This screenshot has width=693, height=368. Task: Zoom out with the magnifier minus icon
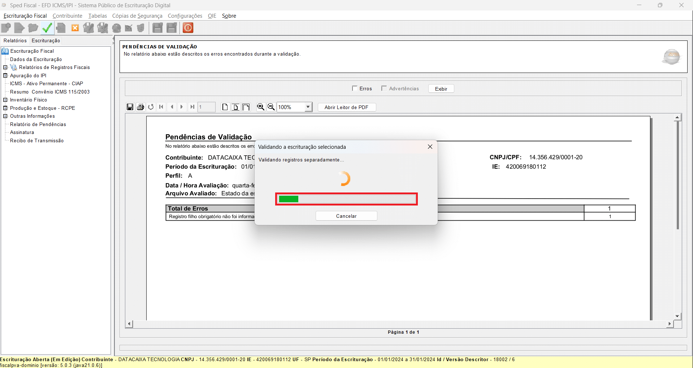coord(271,107)
